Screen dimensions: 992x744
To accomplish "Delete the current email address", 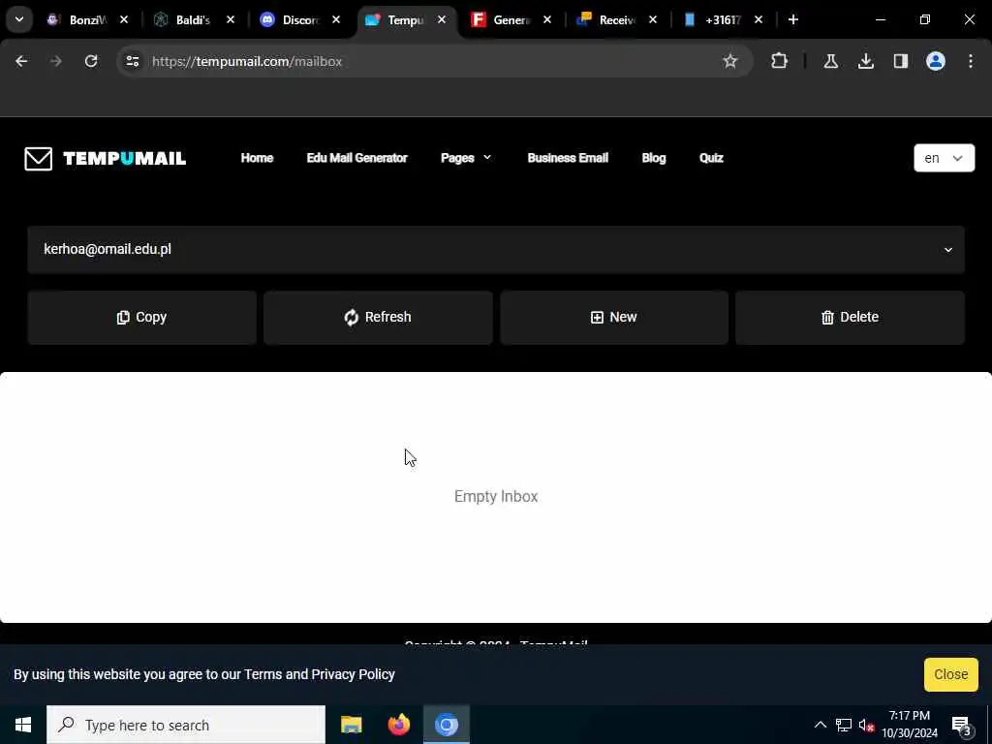I will 850,318.
